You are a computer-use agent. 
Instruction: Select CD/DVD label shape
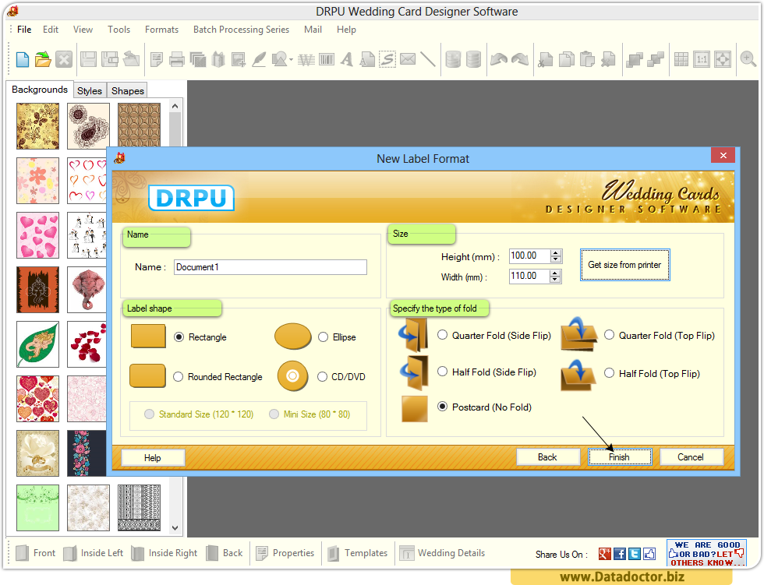[x=322, y=377]
